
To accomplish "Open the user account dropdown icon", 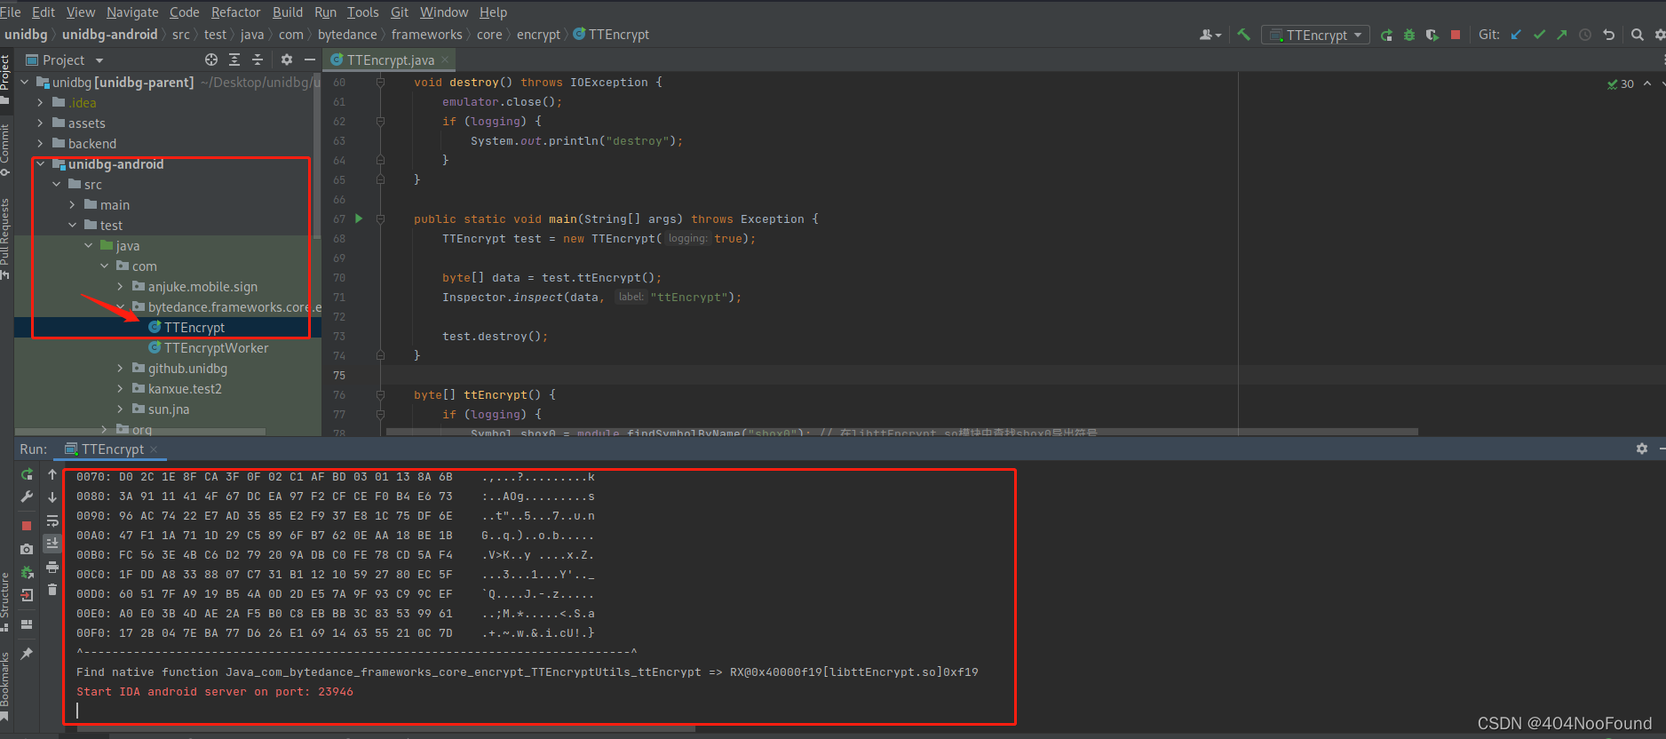I will point(1210,35).
